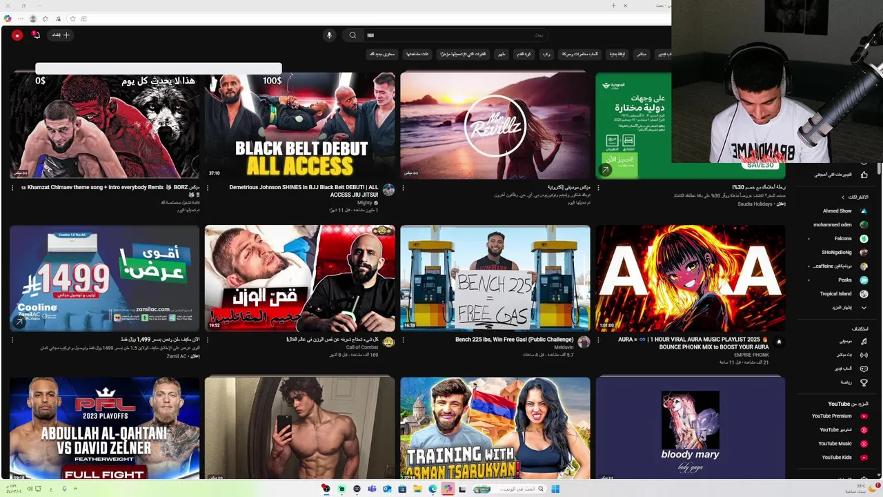Image resolution: width=883 pixels, height=497 pixels.
Task: Open Abdullah Al-Qahtani vs David Zelner video
Action: click(105, 428)
